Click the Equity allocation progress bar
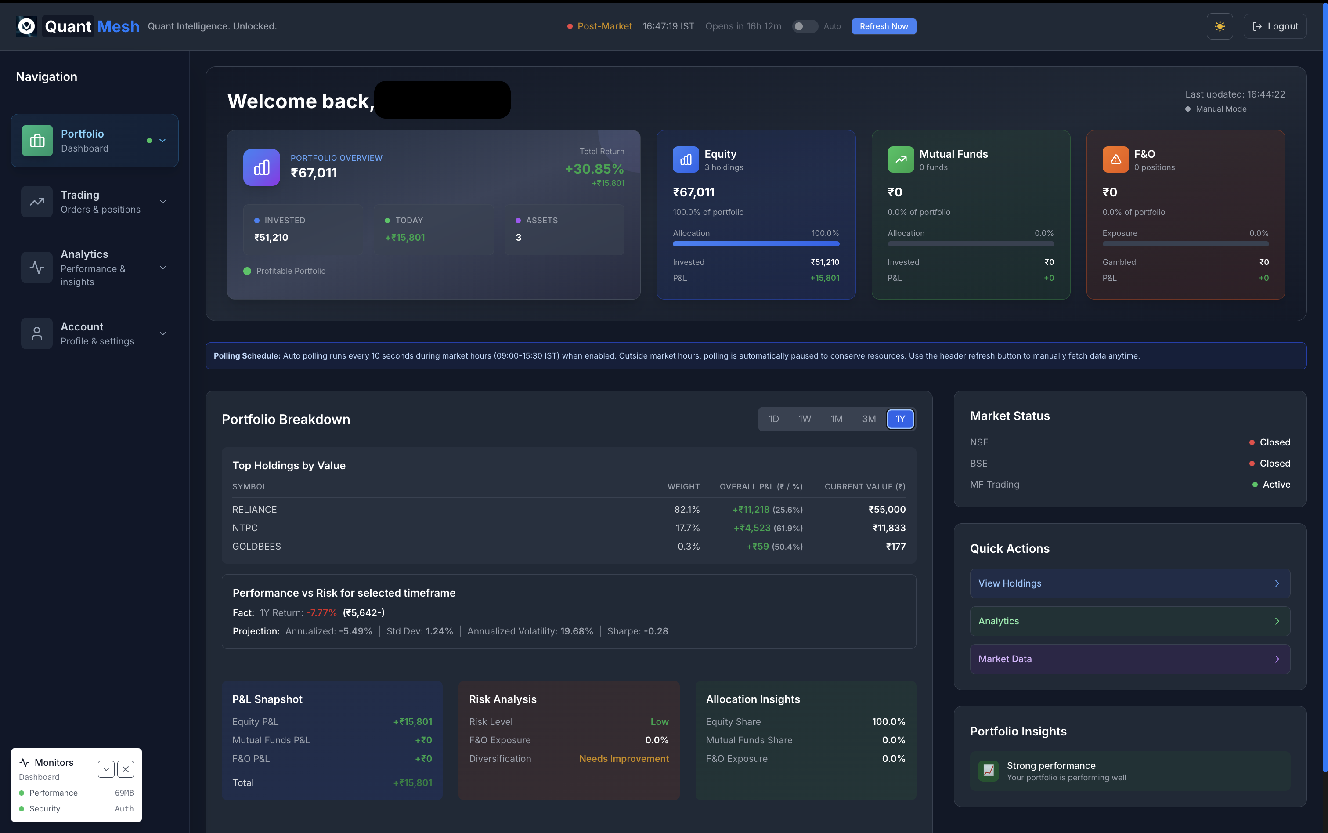This screenshot has width=1328, height=833. 755,243
